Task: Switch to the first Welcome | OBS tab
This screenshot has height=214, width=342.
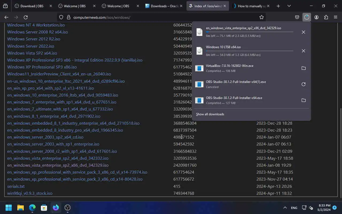Action: point(77,6)
